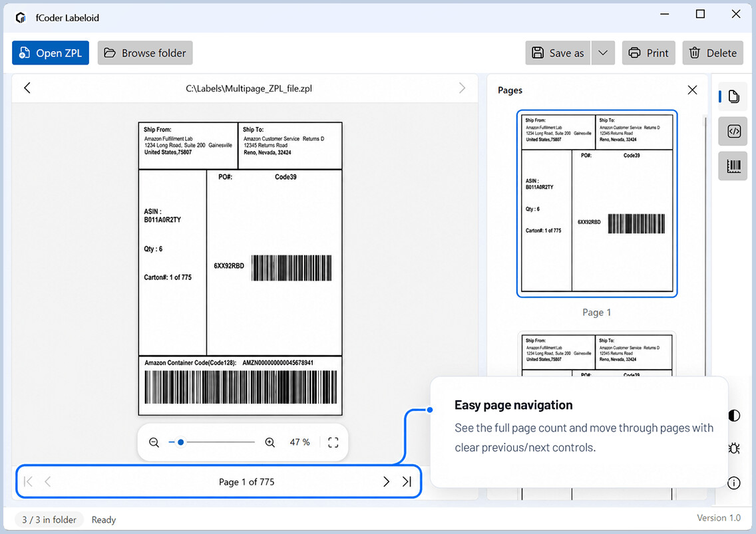Go to next file in folder
This screenshot has height=534, width=756.
pyautogui.click(x=462, y=88)
